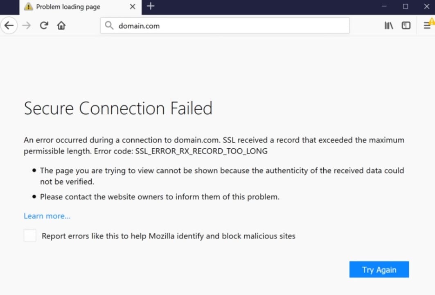435x295 pixels.
Task: Click the search icon in the address bar
Action: (109, 25)
